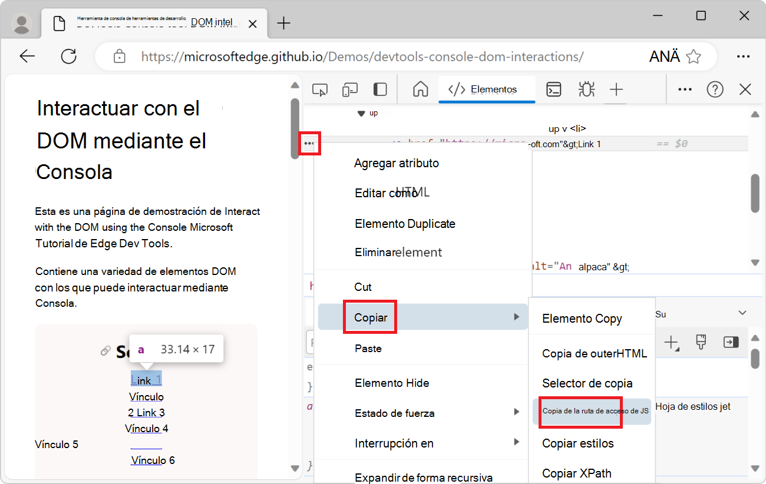Open the Copiar submenu
The height and width of the screenshot is (484, 766).
[370, 317]
